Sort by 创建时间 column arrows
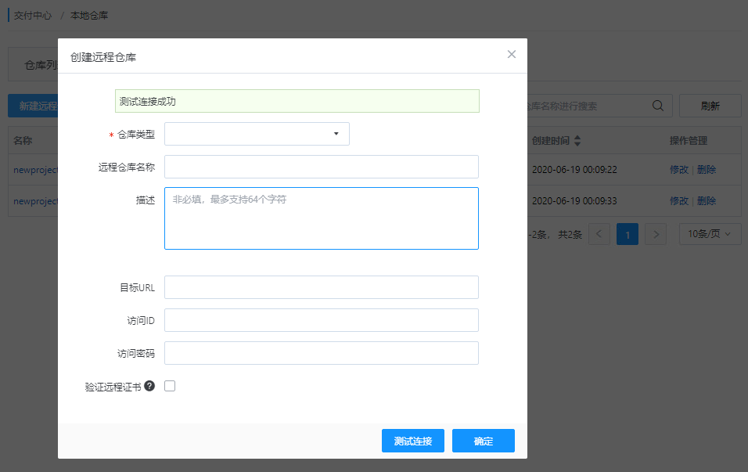This screenshot has width=748, height=472. 577,141
